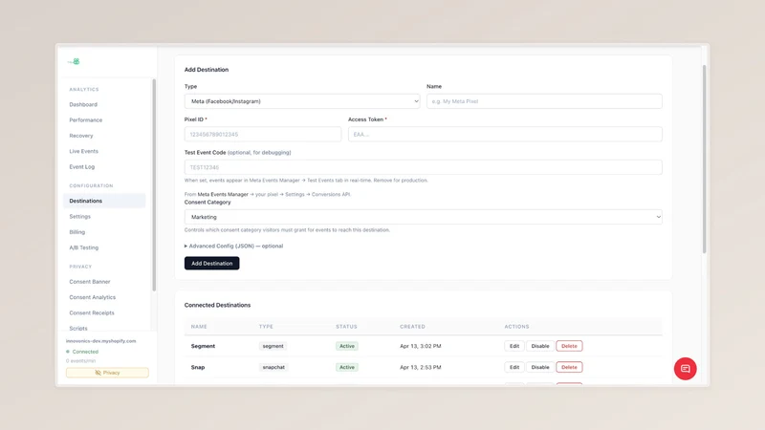Open Recovery analytics
This screenshot has width=765, height=430.
tap(81, 136)
